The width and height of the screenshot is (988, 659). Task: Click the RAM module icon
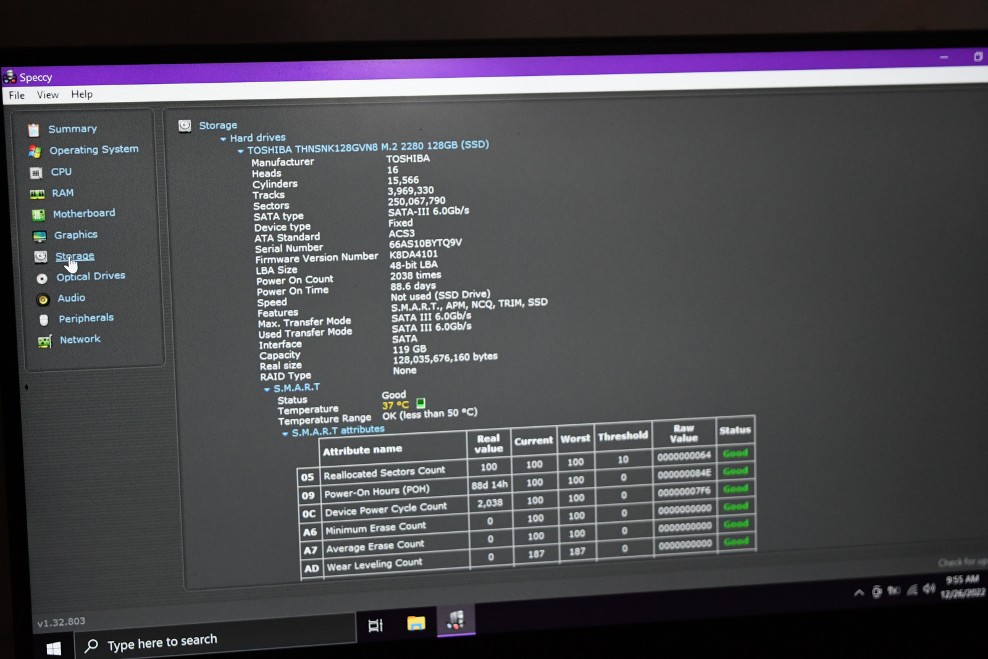pos(37,194)
